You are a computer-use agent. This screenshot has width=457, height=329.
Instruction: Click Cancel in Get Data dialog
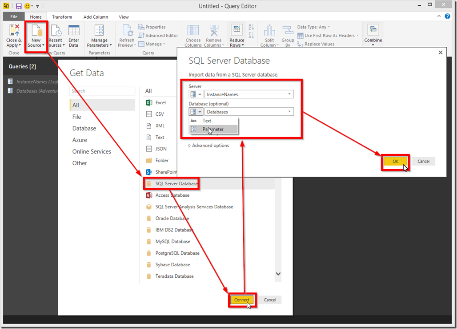click(x=270, y=300)
